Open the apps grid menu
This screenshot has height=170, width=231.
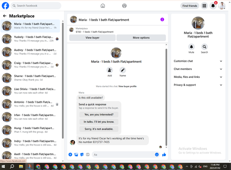[x=204, y=6]
